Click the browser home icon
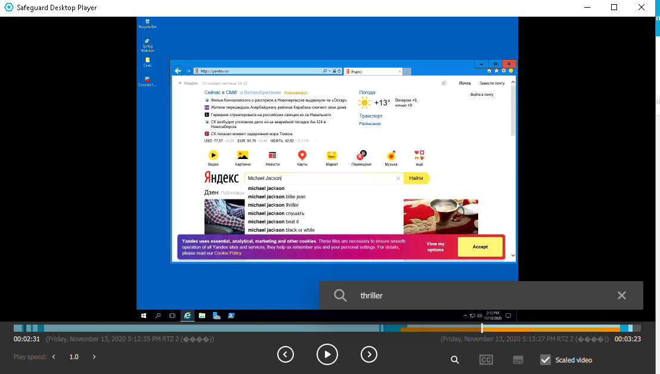This screenshot has width=660, height=374. click(489, 71)
